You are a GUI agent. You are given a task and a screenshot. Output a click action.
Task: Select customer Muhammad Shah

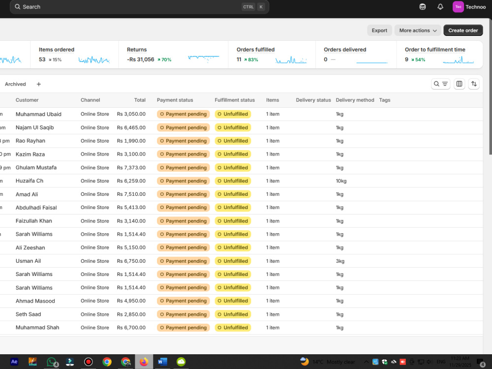37,328
